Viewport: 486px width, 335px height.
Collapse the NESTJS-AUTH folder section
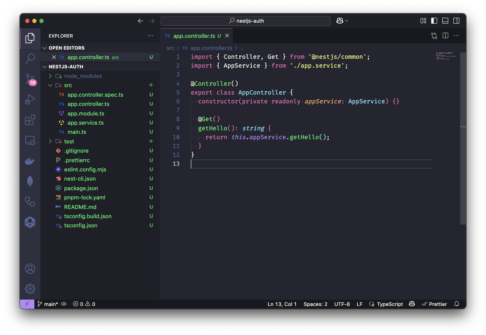pyautogui.click(x=100, y=67)
